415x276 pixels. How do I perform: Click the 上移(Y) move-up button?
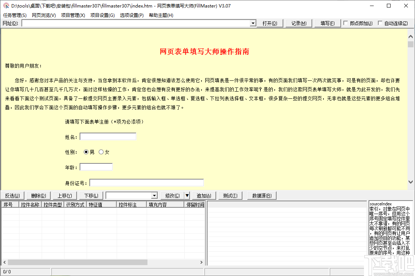click(x=65, y=195)
